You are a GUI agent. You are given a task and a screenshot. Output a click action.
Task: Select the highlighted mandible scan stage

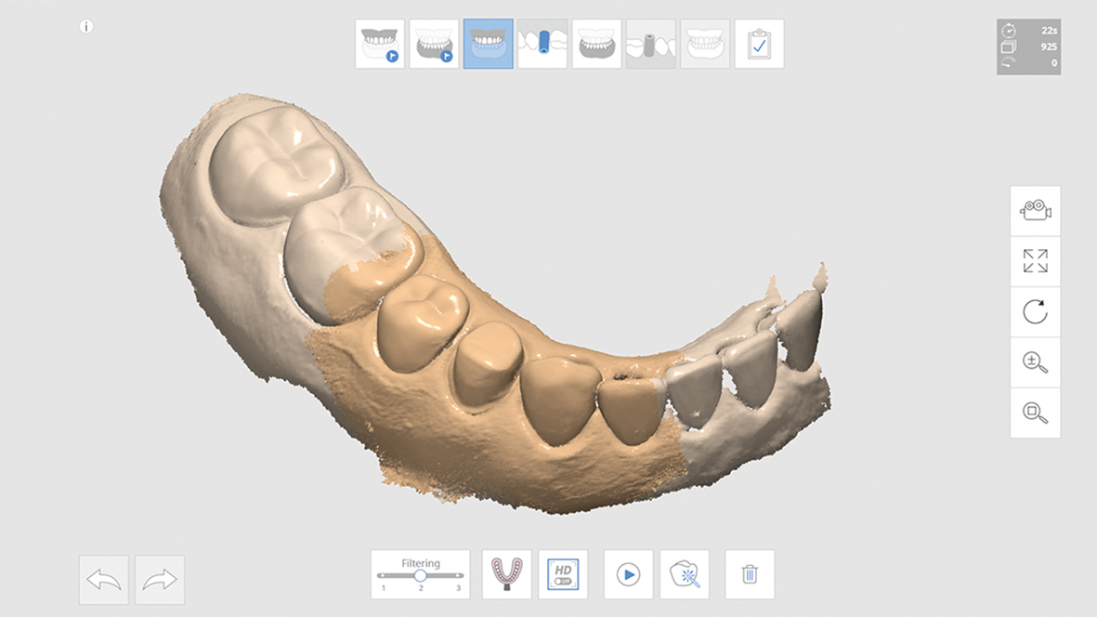pyautogui.click(x=489, y=44)
